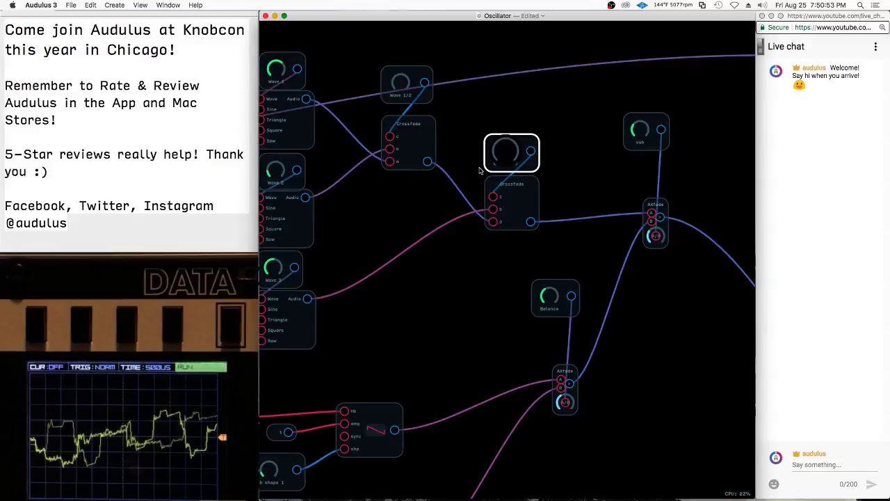Open the Edit menu
Viewport: 890px width, 501px height.
(x=90, y=5)
